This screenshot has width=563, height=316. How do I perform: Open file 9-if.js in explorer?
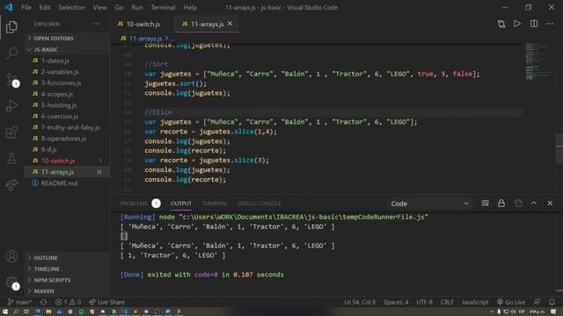coord(67,149)
